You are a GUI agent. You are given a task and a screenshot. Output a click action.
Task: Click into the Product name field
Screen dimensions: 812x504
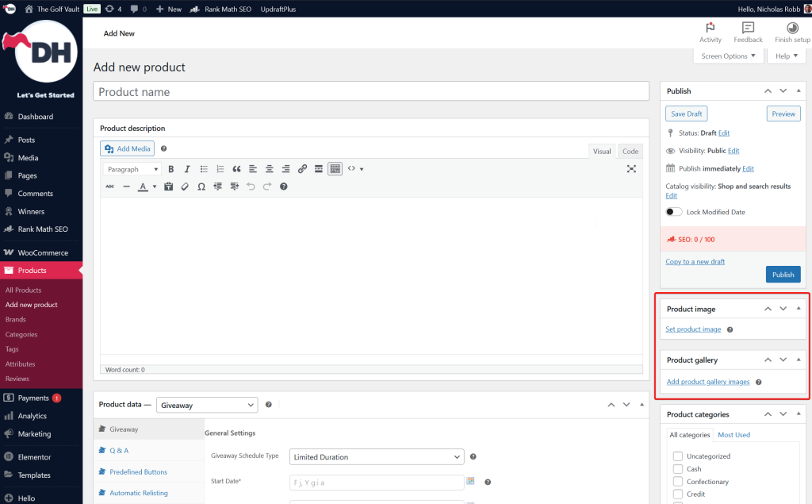click(371, 92)
